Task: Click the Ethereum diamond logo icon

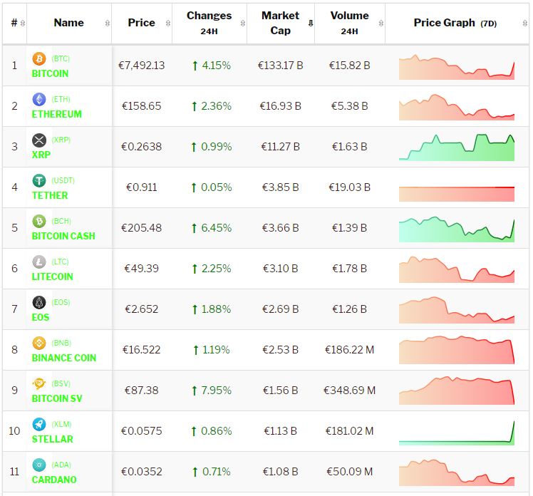Action: coord(39,99)
